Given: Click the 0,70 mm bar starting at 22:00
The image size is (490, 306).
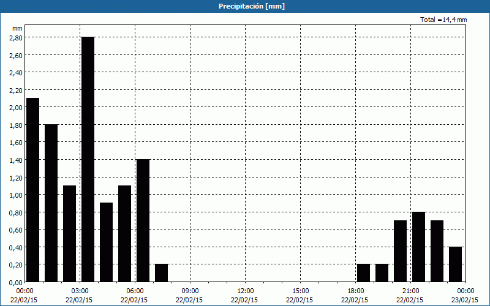Looking at the screenshot, I should tap(437, 251).
